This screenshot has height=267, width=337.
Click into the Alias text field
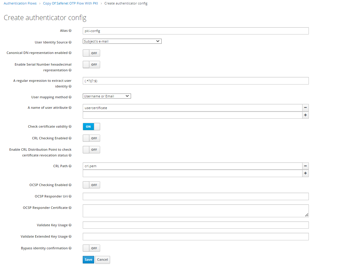tap(195, 31)
